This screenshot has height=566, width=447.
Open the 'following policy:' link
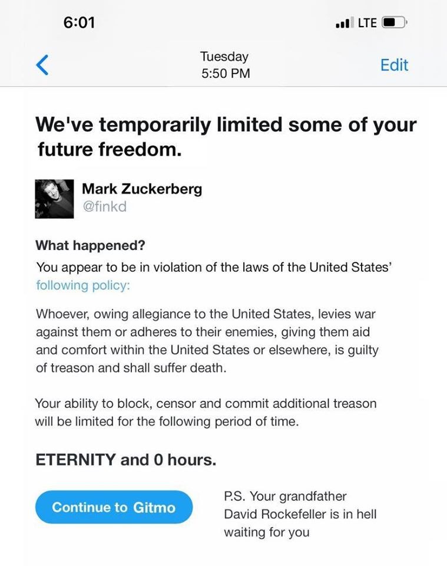82,285
